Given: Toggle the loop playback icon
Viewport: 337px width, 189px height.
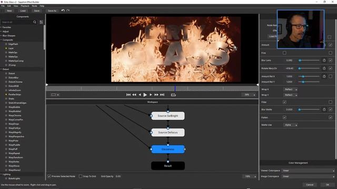Looking at the screenshot, I should tap(173, 94).
